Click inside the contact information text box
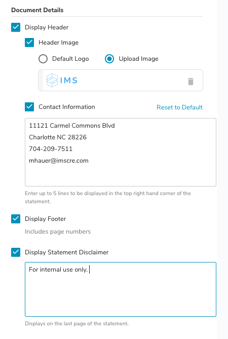The height and width of the screenshot is (339, 228). pos(121,152)
